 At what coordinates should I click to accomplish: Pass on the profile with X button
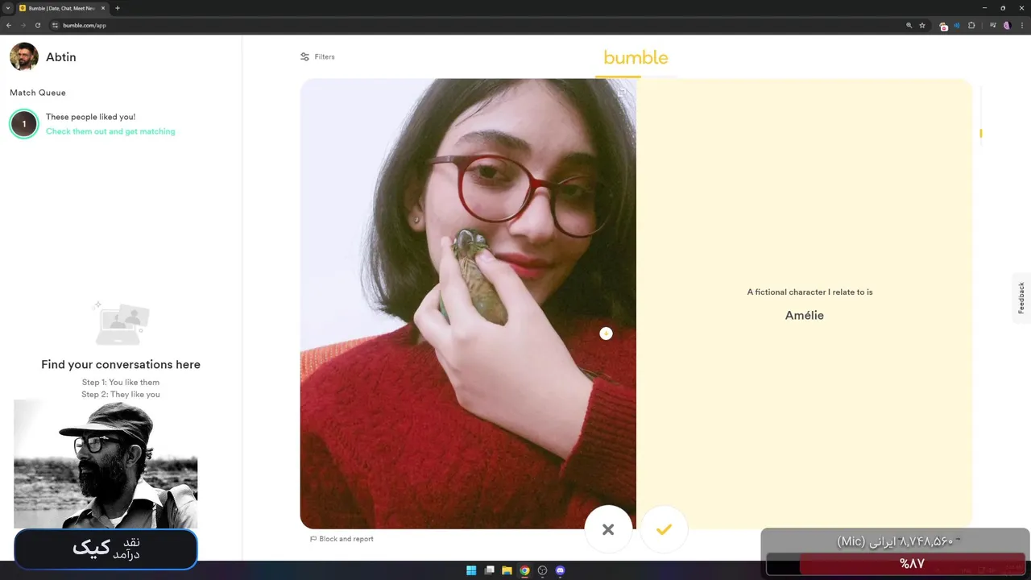(608, 529)
